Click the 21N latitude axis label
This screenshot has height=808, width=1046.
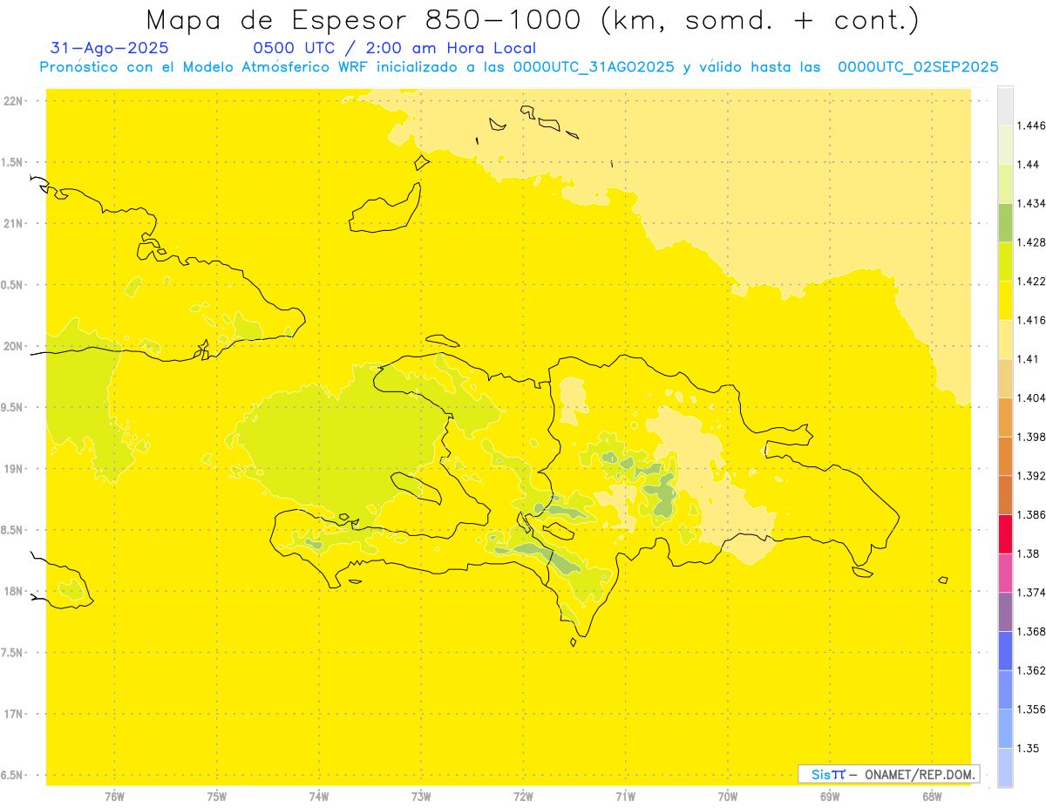[13, 224]
